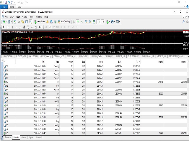Select the crosshair tool
Image resolution: width=189 pixels, height=141 pixels.
pos(8,27)
